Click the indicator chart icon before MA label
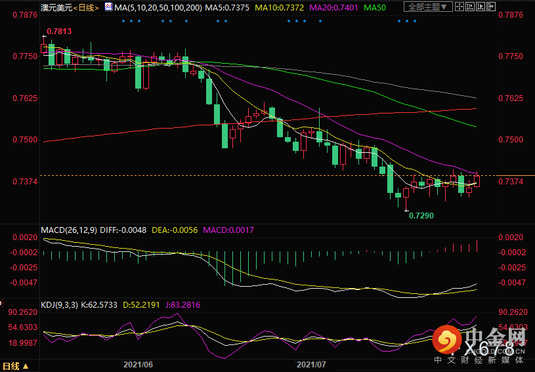535x372 pixels. point(108,7)
